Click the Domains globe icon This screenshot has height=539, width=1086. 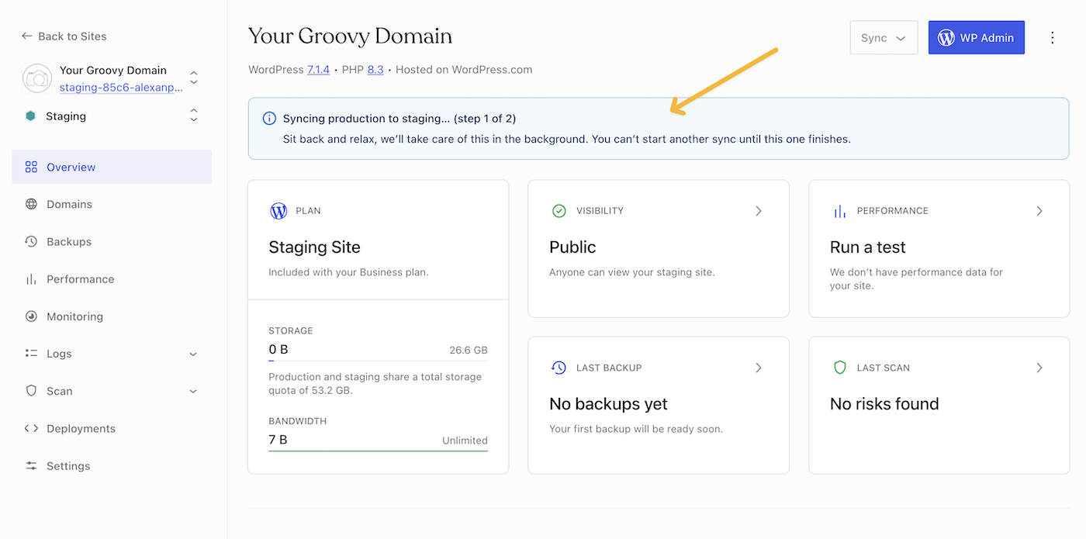[x=31, y=204]
